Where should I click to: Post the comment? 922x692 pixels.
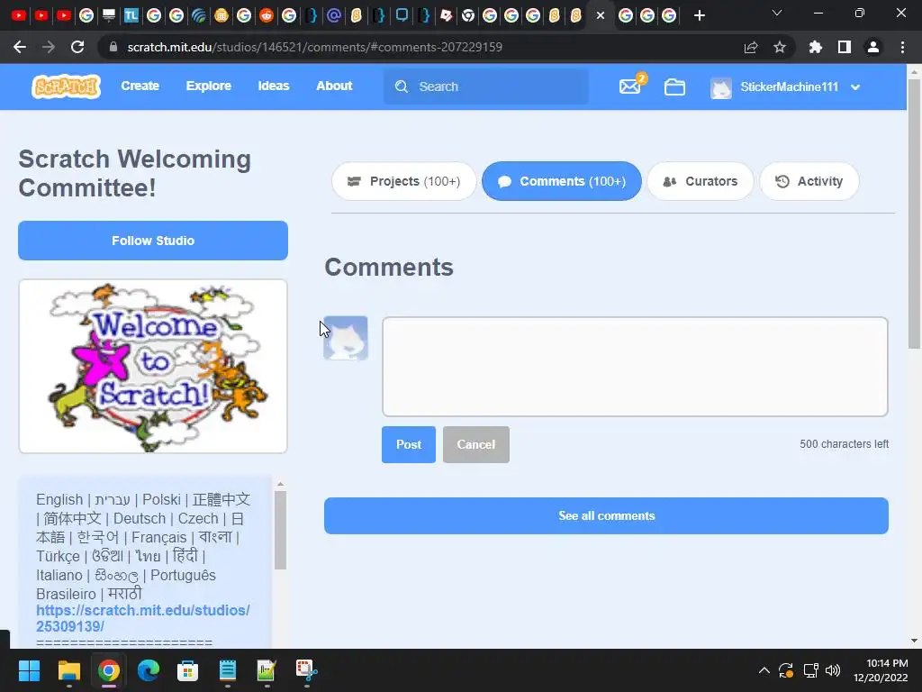coord(409,445)
